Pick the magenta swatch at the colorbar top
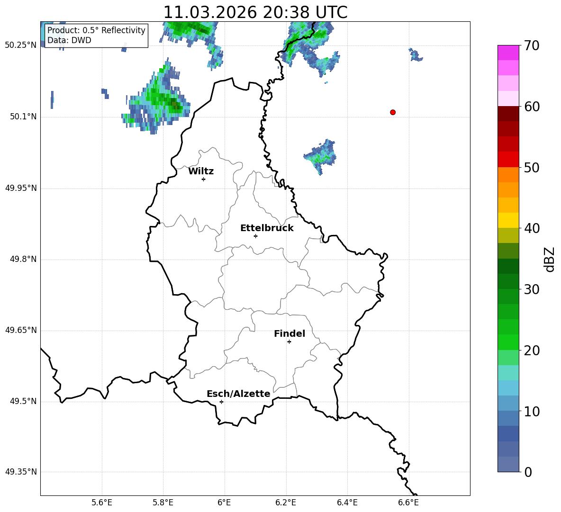Image resolution: width=561 pixels, height=512 pixels. (508, 53)
